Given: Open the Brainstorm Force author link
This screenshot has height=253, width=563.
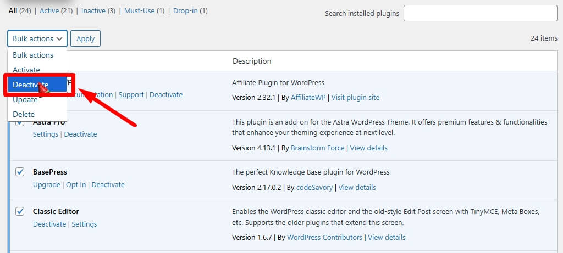Looking at the screenshot, I should pos(317,148).
